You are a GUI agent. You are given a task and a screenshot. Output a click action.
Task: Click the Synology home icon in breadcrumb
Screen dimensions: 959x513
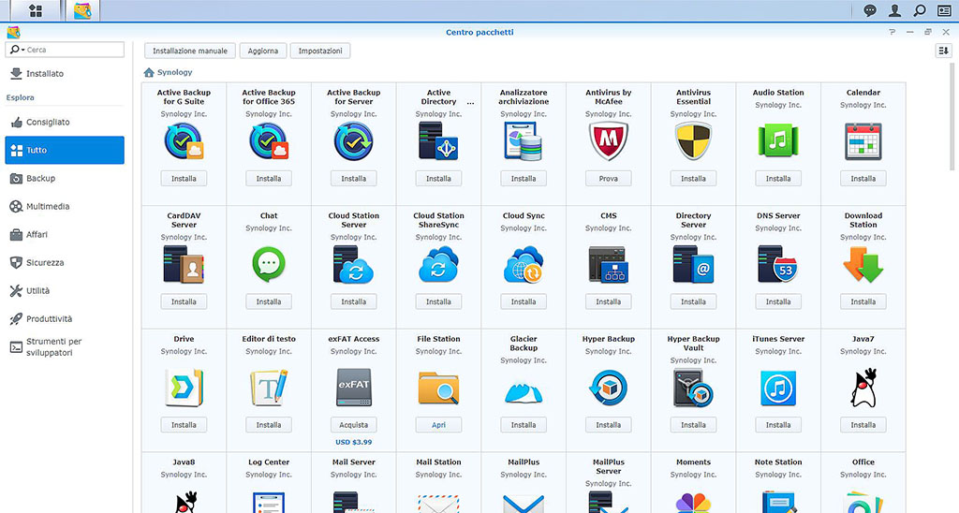pyautogui.click(x=149, y=72)
